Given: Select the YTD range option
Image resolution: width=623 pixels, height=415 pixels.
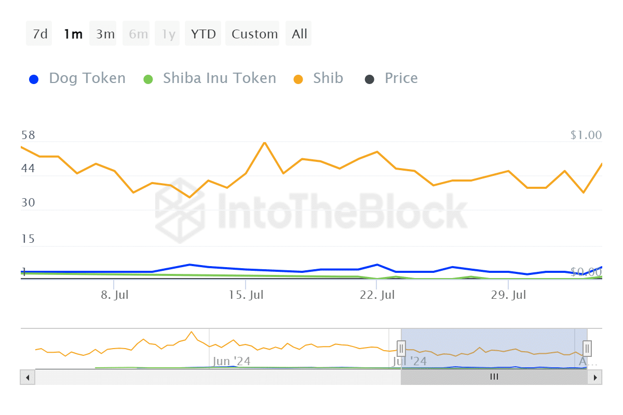Looking at the screenshot, I should tap(203, 34).
